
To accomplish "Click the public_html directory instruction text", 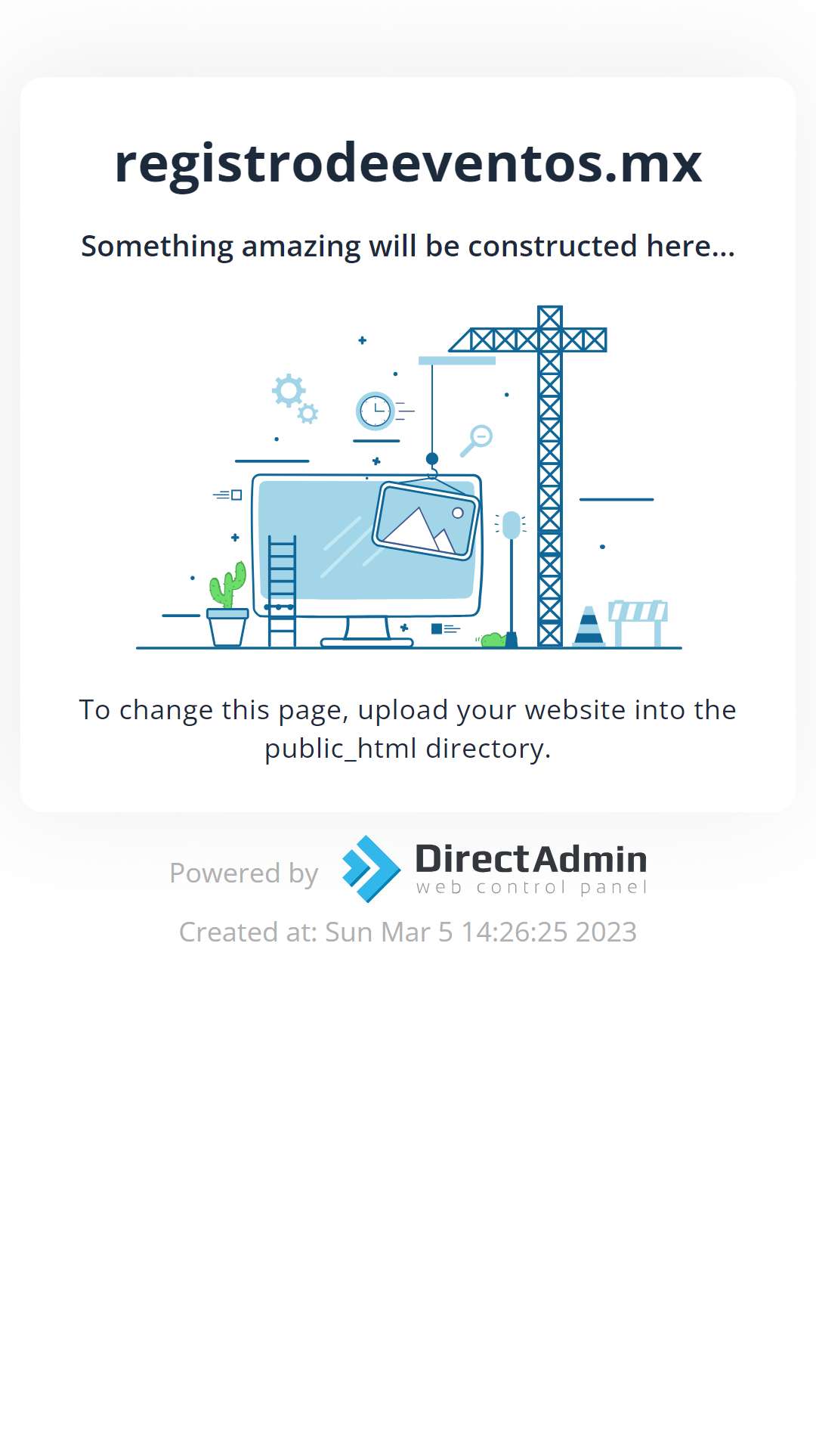I will (x=408, y=729).
